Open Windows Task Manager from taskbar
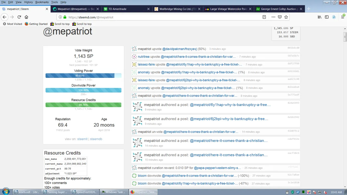Viewport: 347px width, 195px height. pyautogui.click(x=114, y=192)
